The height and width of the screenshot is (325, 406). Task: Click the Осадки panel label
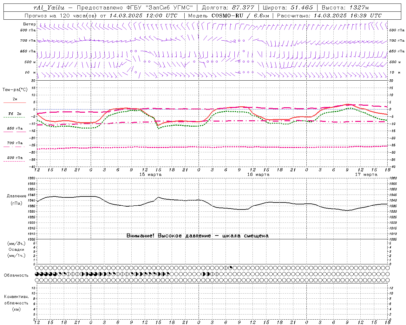point(16,249)
